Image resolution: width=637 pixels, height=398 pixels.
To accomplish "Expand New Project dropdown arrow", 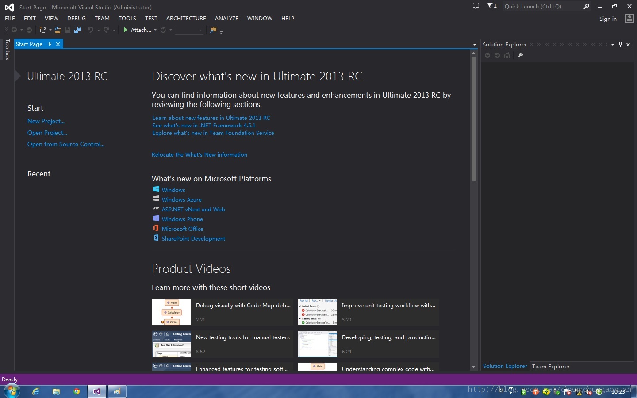I will (x=50, y=30).
